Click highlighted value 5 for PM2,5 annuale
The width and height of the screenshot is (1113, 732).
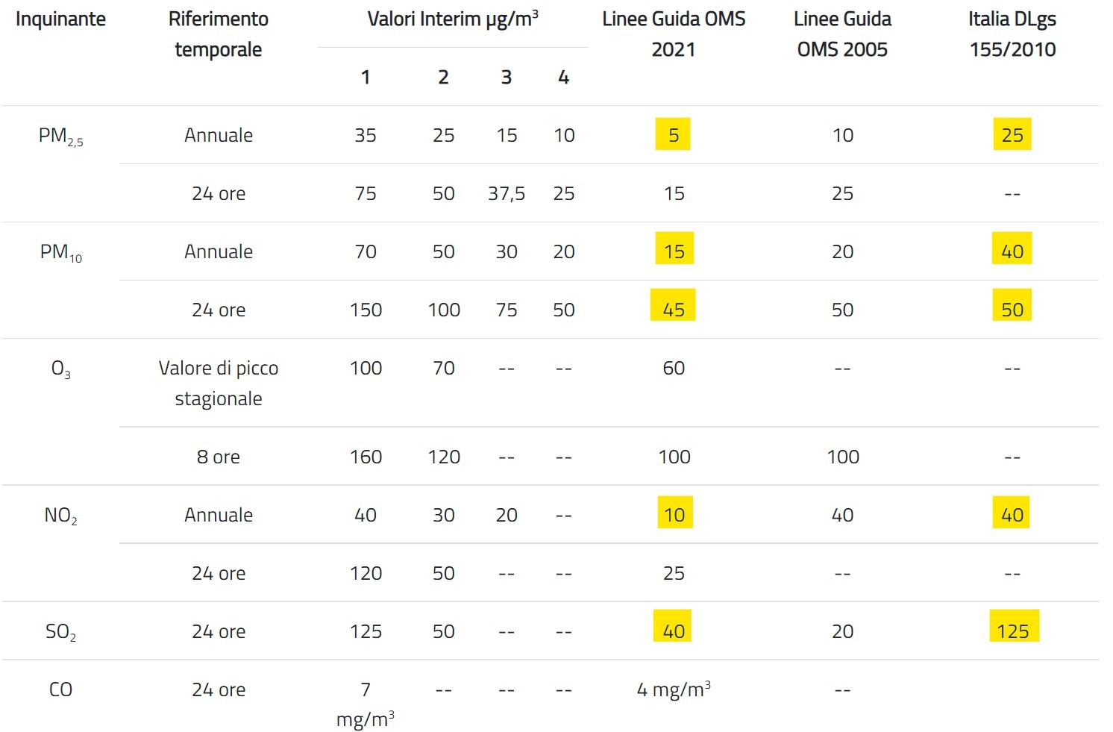point(673,134)
